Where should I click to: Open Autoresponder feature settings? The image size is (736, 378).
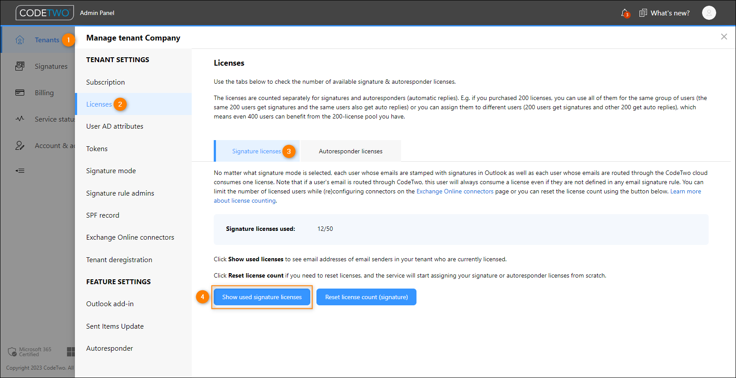click(109, 348)
